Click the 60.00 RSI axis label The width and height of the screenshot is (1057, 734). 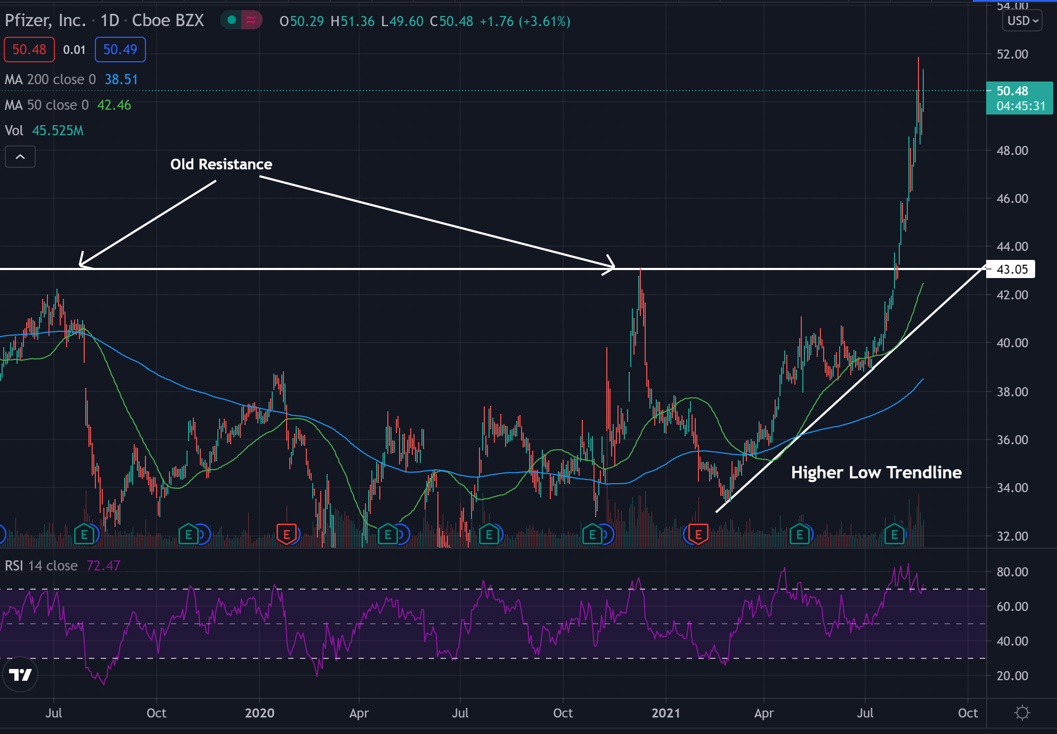click(1012, 606)
